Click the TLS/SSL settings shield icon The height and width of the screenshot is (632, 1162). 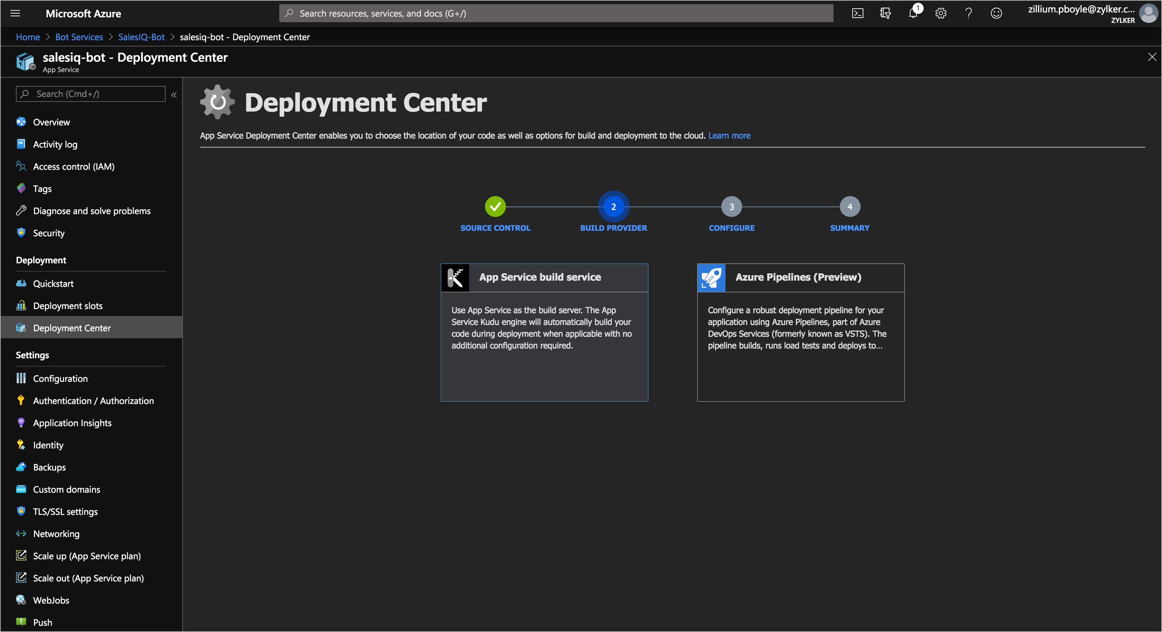(21, 511)
